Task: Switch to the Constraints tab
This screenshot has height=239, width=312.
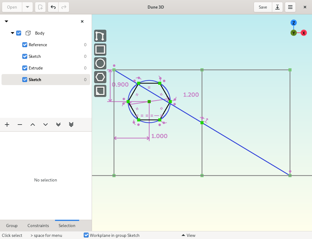Action: tap(38, 226)
